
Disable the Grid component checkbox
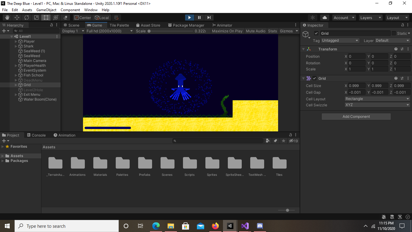coord(314,78)
